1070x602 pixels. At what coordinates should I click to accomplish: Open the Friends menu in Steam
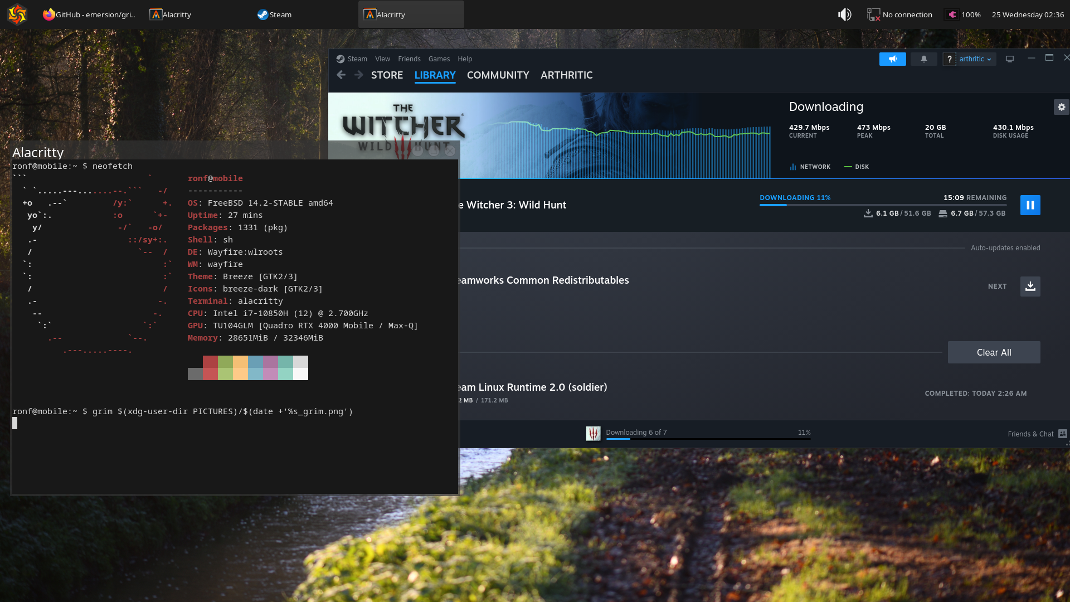pos(409,59)
